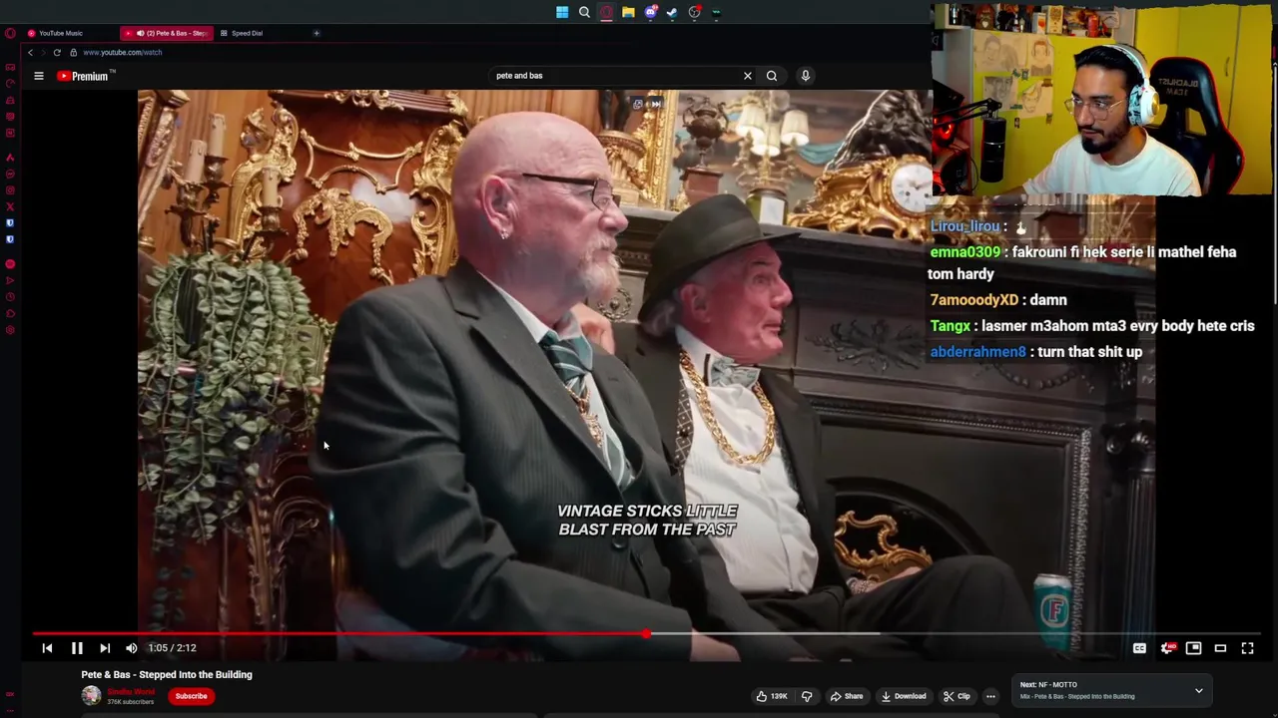Open browser history in sidebar
Screen dimensions: 1278x718
coord(10,297)
